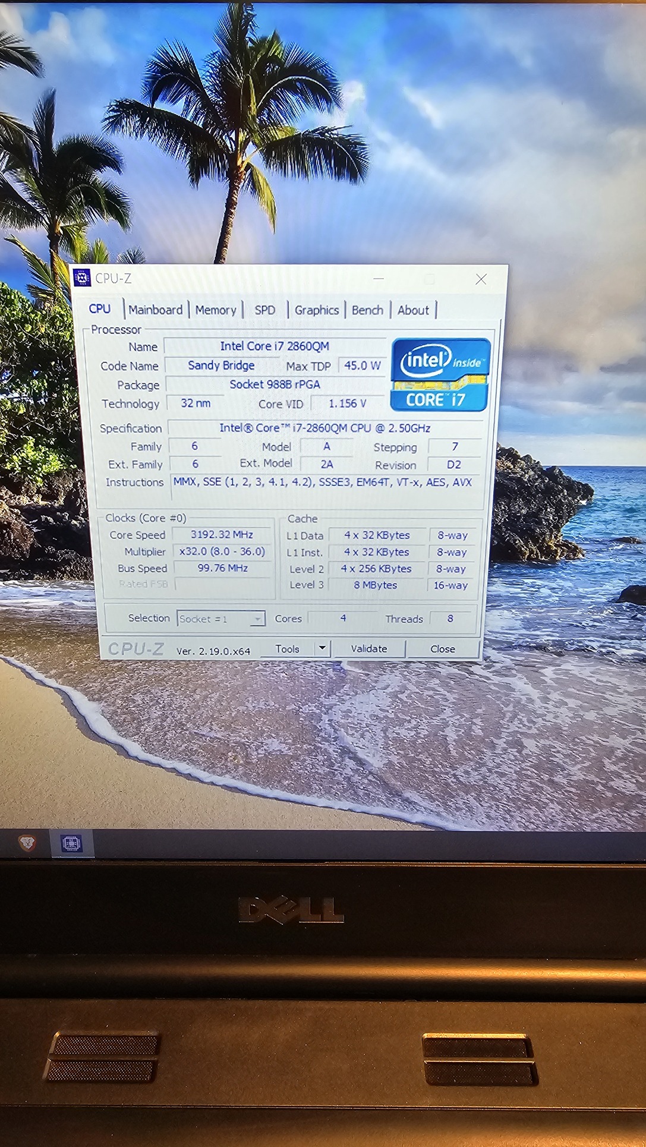Open the Memory tab

tap(216, 310)
